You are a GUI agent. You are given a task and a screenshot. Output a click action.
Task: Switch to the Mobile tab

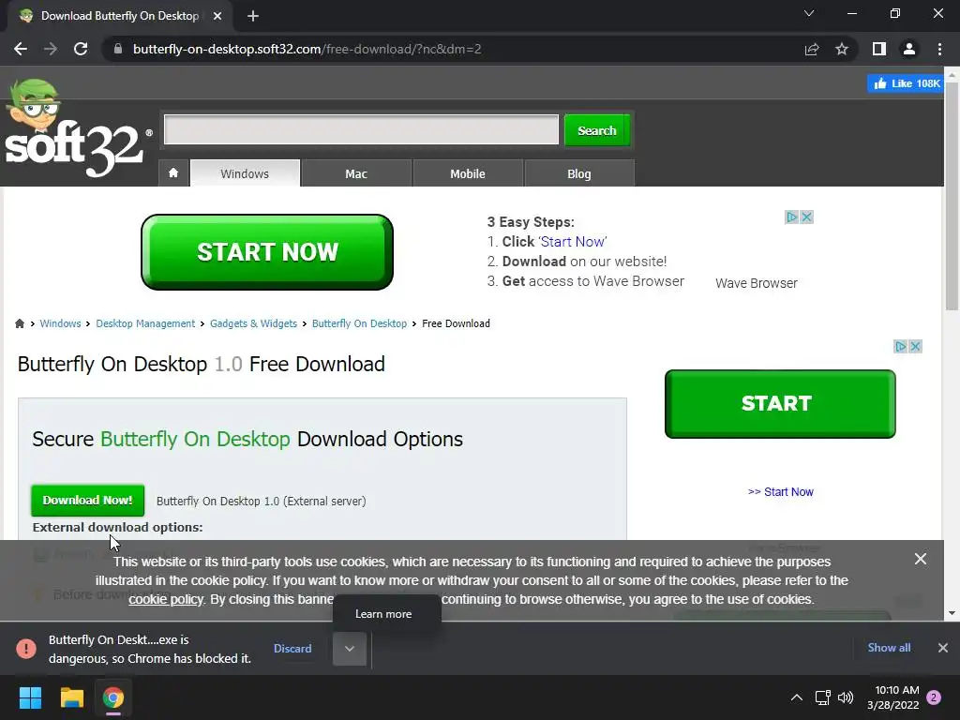tap(468, 173)
